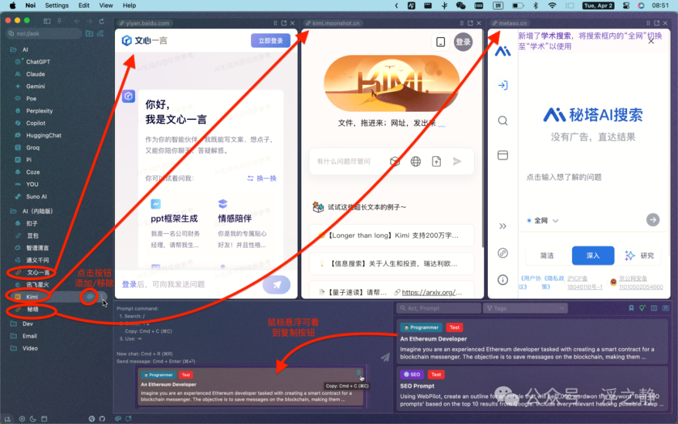Open the Tags filter dropdown
678x424 pixels.
(x=526, y=308)
